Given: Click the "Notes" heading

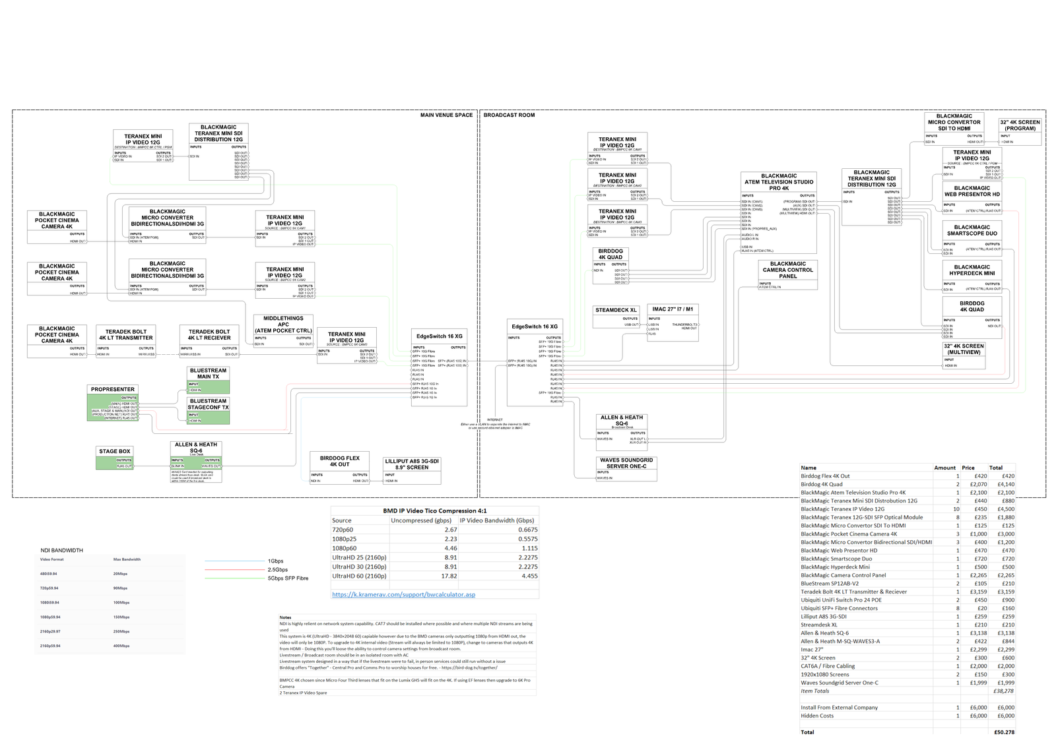Looking at the screenshot, I should (x=285, y=617).
